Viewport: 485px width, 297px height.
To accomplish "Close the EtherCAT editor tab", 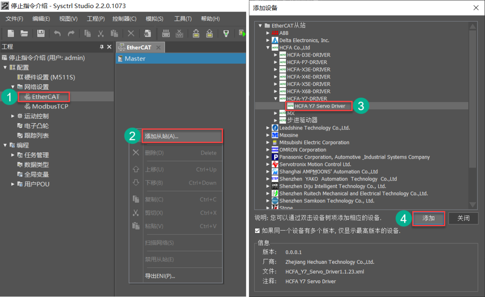I will tap(159, 47).
